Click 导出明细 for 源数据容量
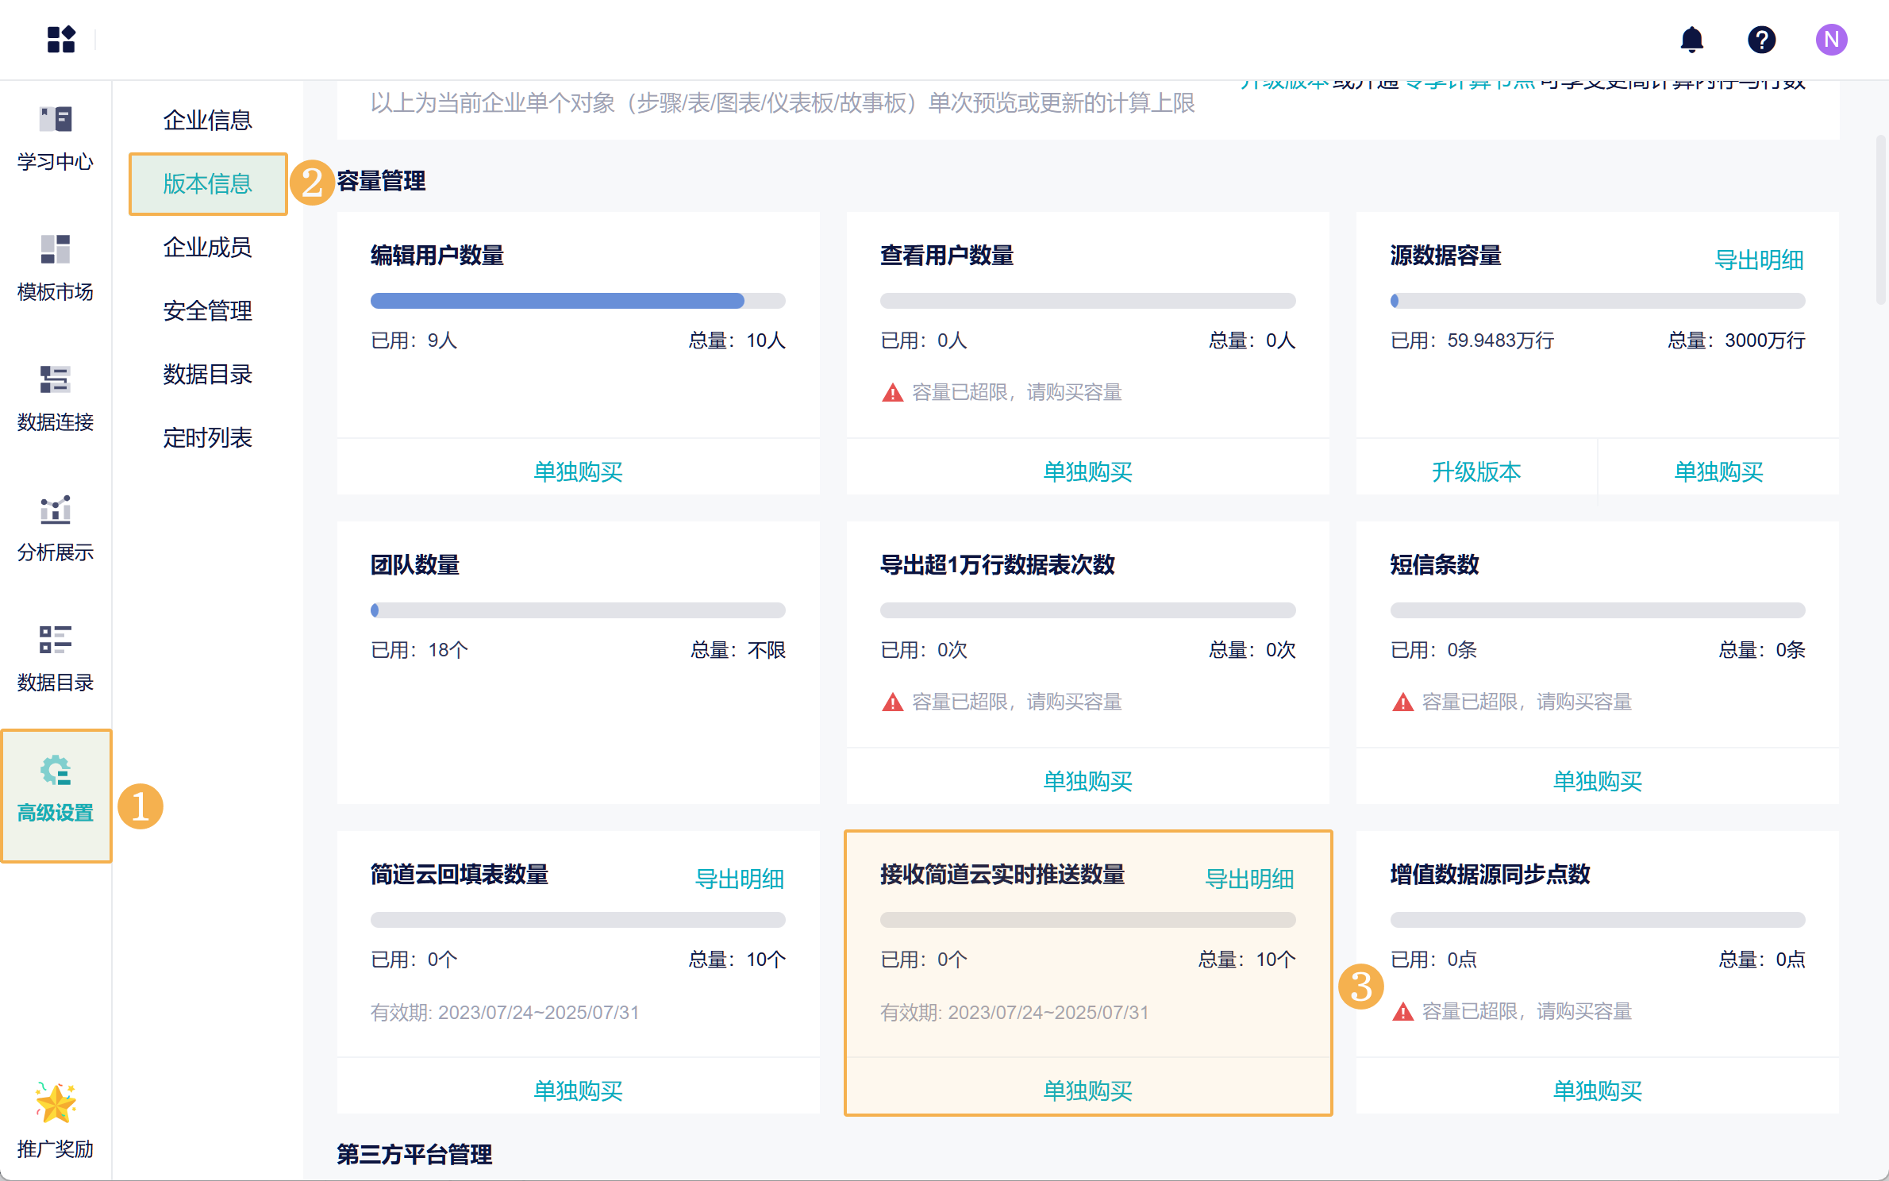The width and height of the screenshot is (1889, 1181). [x=1758, y=260]
